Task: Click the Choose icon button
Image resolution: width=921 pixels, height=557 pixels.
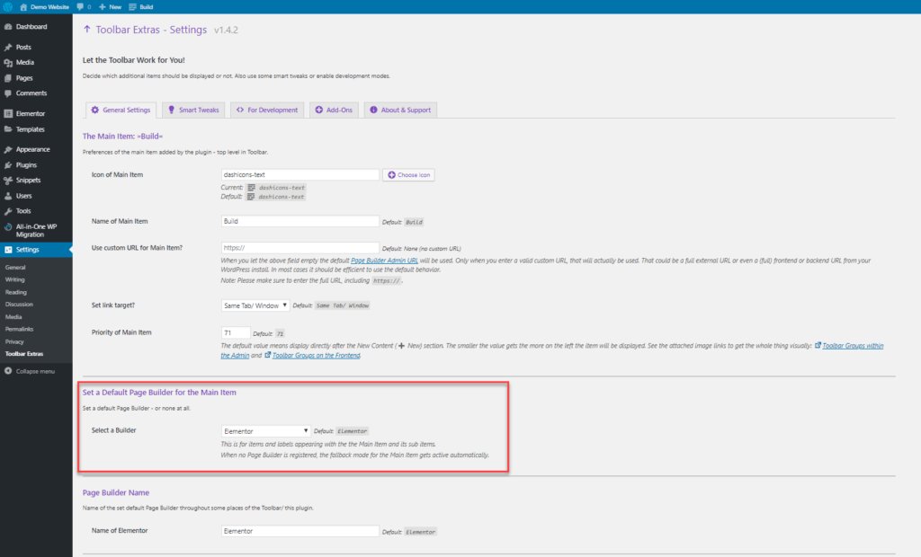Action: click(408, 175)
